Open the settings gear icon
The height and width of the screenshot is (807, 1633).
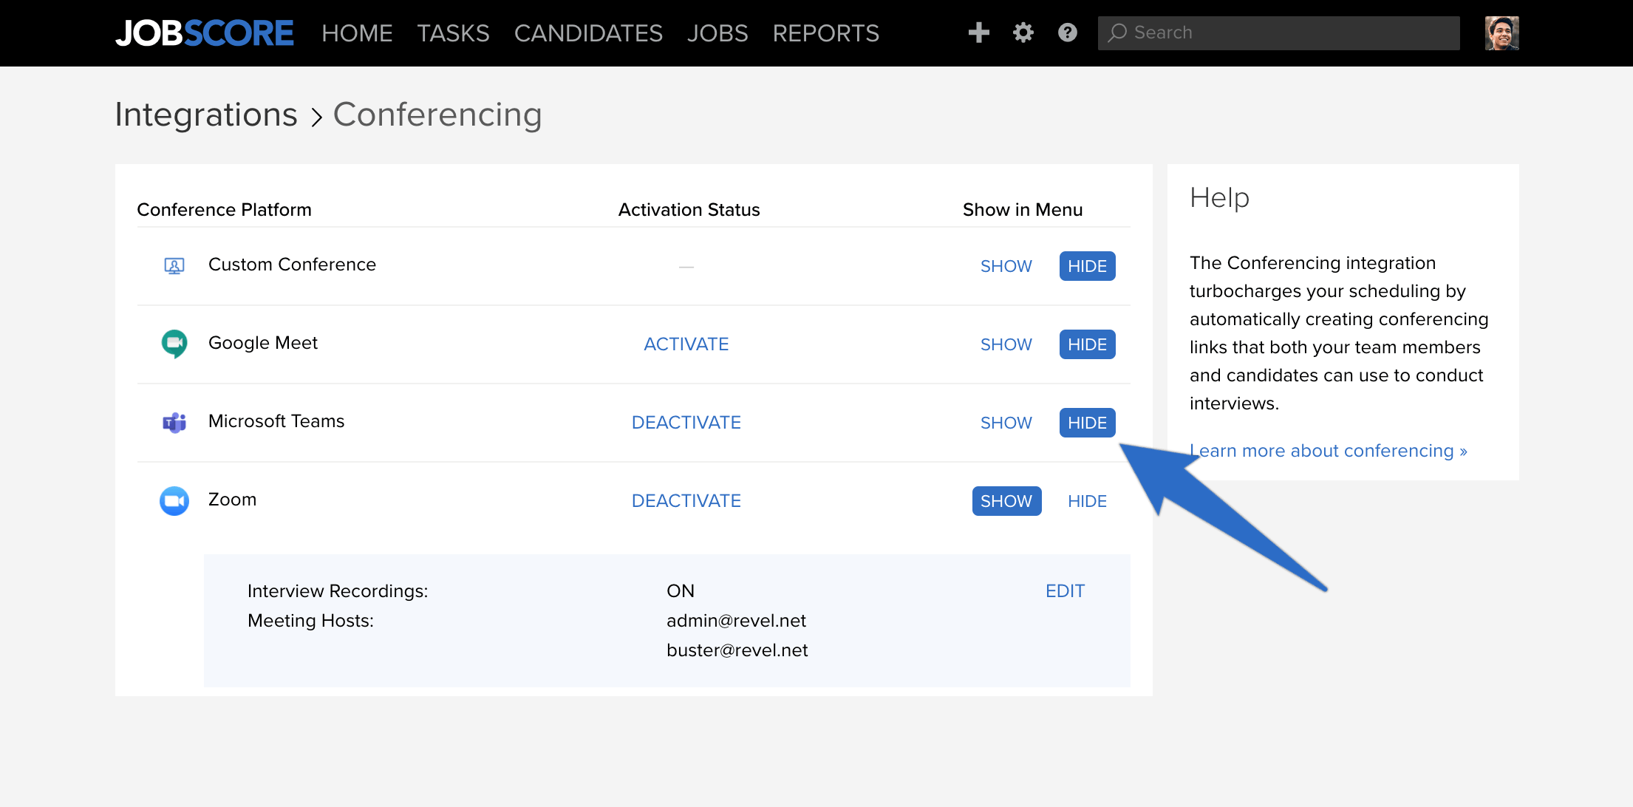(1023, 33)
